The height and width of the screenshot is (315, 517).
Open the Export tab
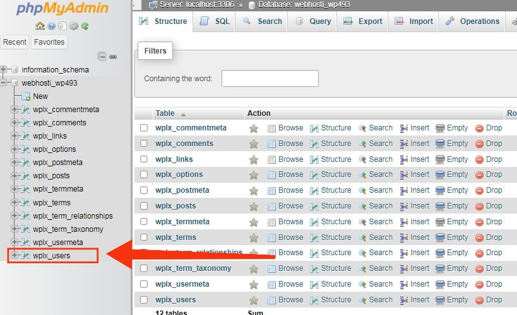tap(362, 21)
